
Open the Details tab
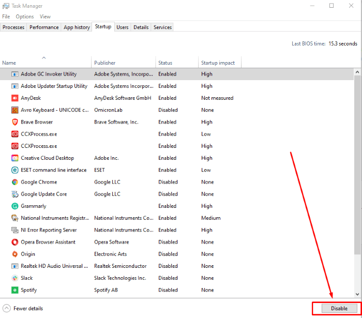[141, 27]
